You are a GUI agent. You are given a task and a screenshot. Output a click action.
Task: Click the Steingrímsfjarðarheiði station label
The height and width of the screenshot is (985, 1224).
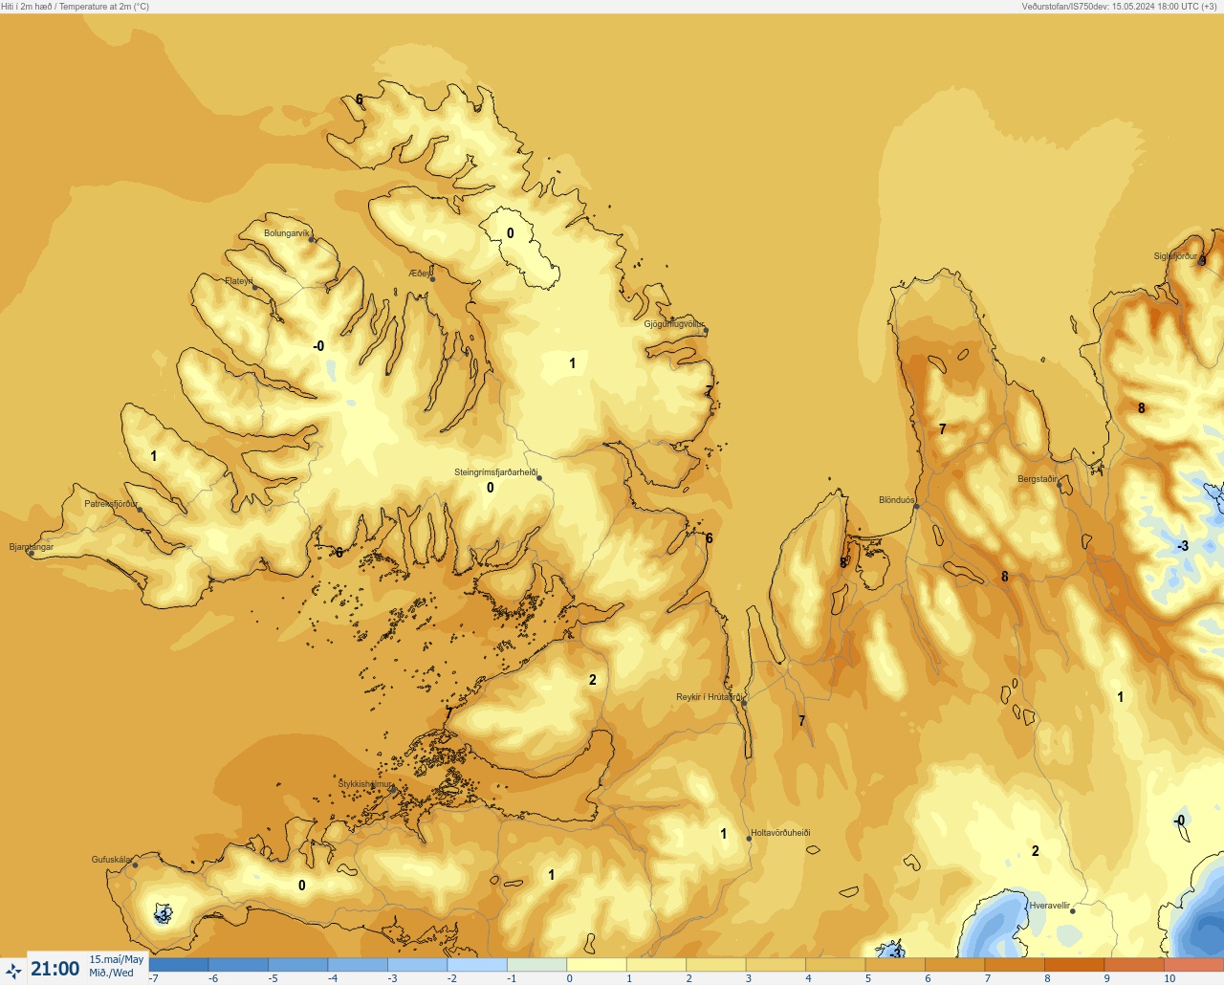pos(495,472)
